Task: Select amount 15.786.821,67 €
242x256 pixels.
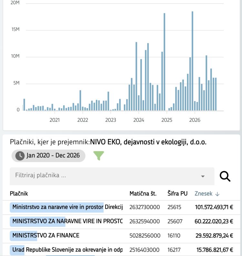Action: (x=215, y=250)
